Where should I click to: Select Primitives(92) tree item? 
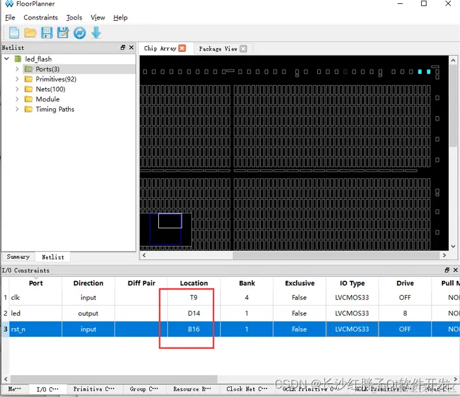[56, 79]
